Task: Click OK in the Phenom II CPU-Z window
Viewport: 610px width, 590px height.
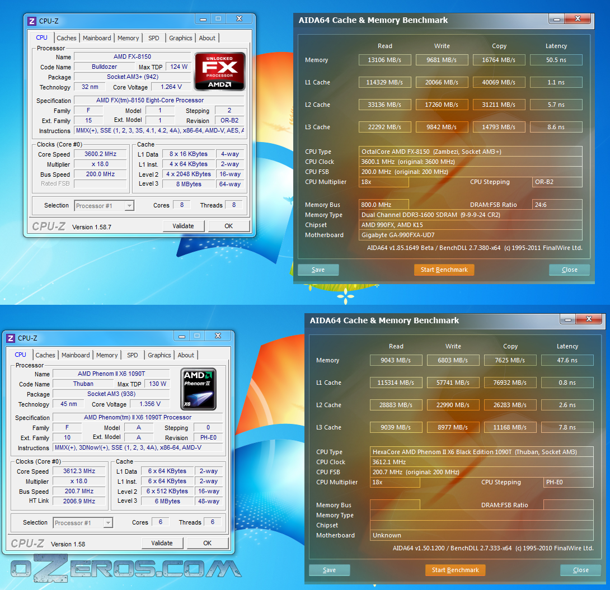Action: [207, 543]
